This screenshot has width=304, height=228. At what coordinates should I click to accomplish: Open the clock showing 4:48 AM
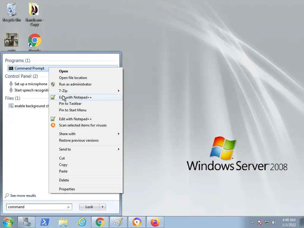pos(289,222)
